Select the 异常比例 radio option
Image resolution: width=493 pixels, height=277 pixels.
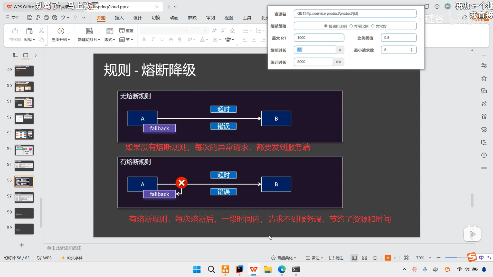[x=351, y=26]
